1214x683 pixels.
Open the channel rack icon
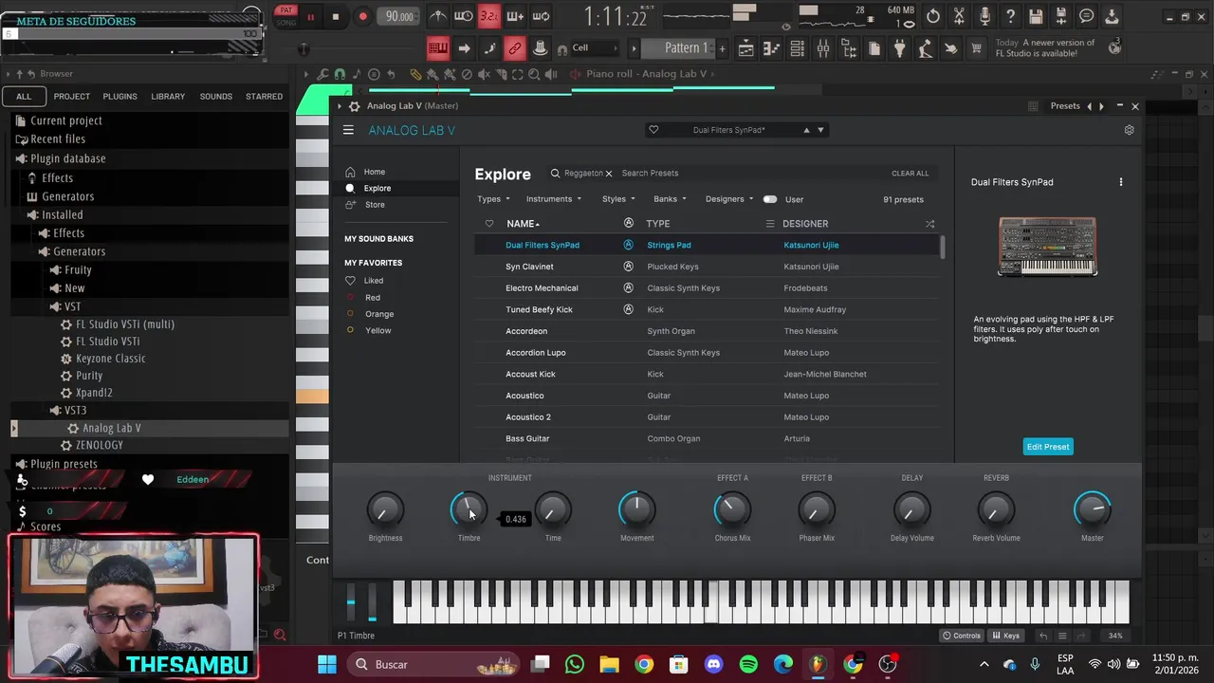pyautogui.click(x=798, y=48)
